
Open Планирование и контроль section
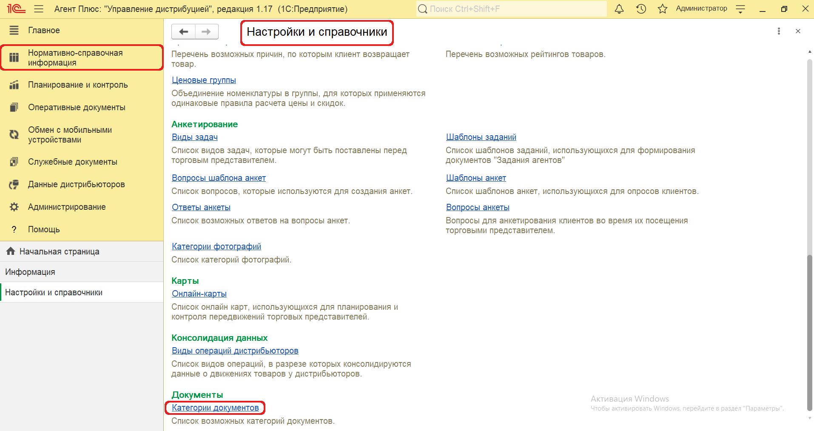pos(77,85)
